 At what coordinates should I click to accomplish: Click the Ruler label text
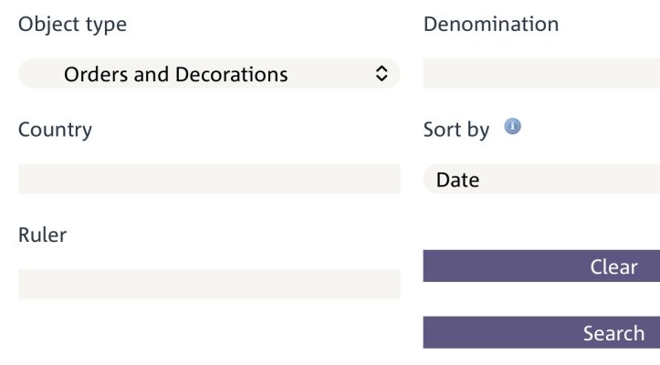coord(42,235)
